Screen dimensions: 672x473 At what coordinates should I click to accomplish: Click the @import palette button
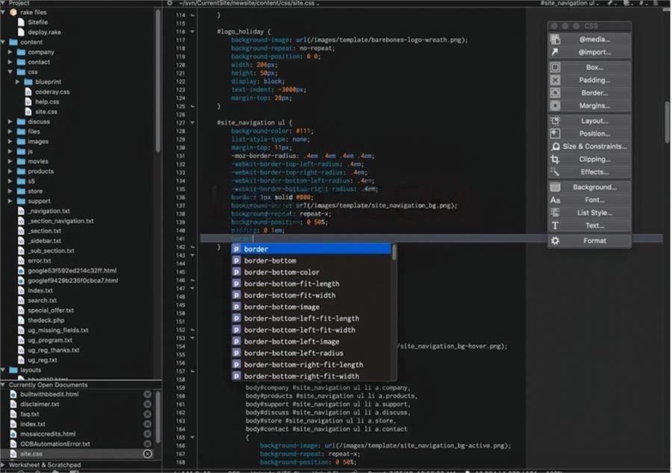pos(589,52)
